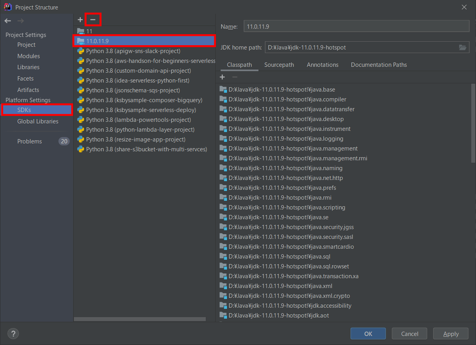Click the Cancel button

coord(410,334)
